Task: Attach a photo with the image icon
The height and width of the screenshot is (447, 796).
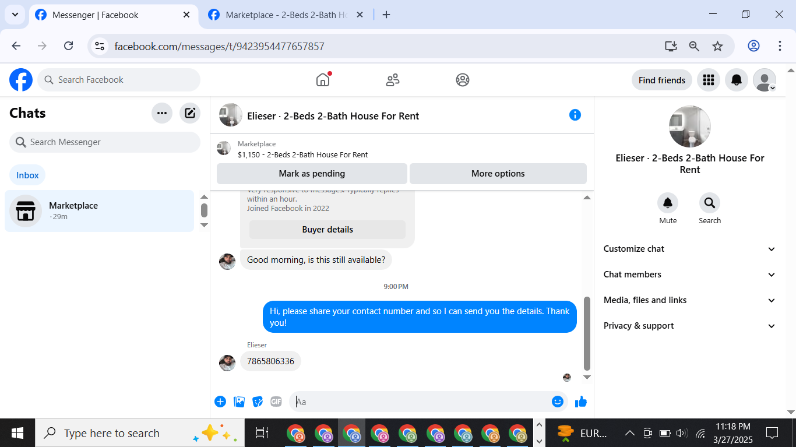Action: click(x=239, y=402)
